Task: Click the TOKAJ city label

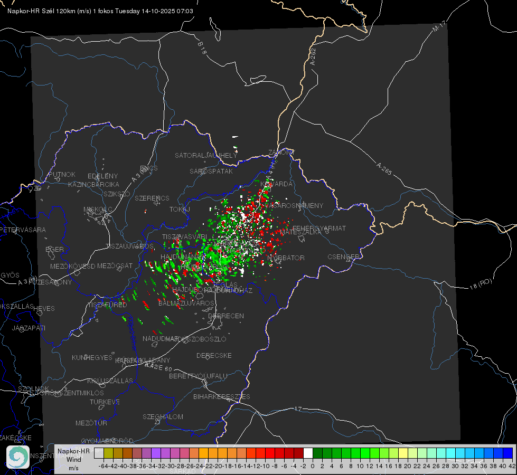Action: pos(180,210)
